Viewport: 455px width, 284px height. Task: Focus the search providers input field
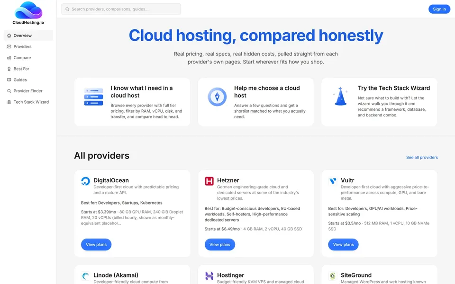[x=121, y=9]
